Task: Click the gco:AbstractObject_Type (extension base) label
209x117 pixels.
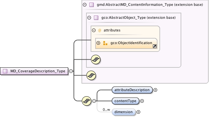Action: 139,18
